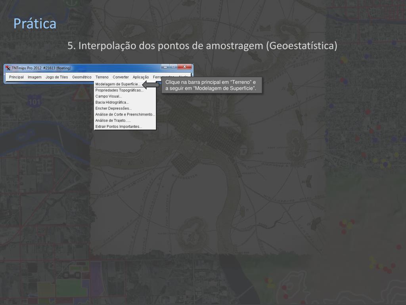Choose Modelagem de Superfície menu entry

(118, 84)
